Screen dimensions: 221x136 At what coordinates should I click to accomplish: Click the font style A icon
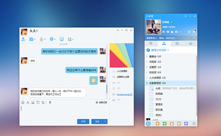(28, 102)
